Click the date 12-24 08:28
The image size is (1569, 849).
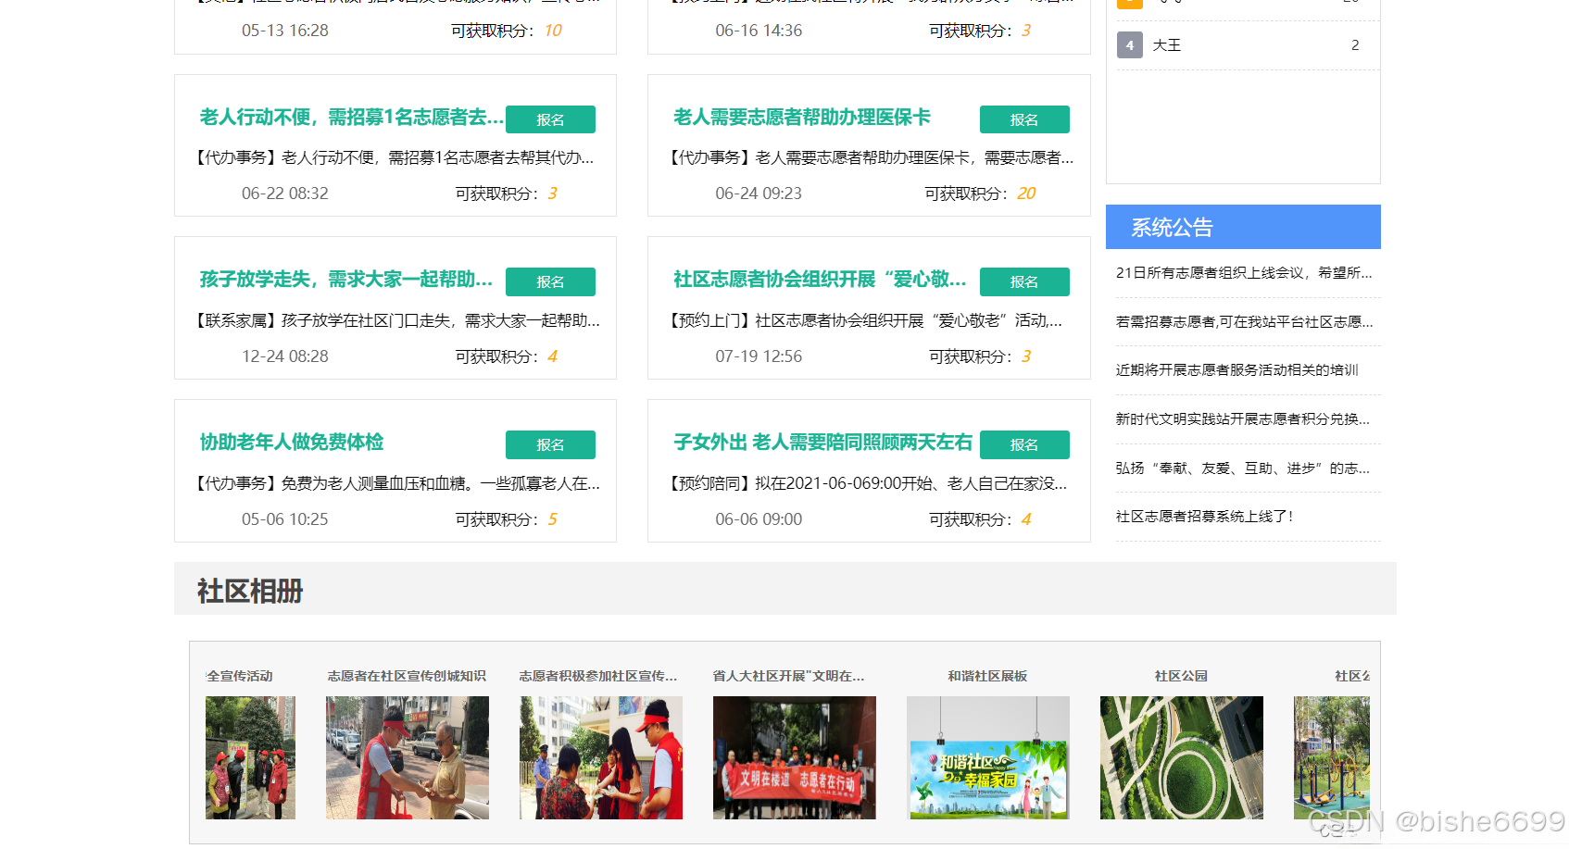pyautogui.click(x=285, y=356)
